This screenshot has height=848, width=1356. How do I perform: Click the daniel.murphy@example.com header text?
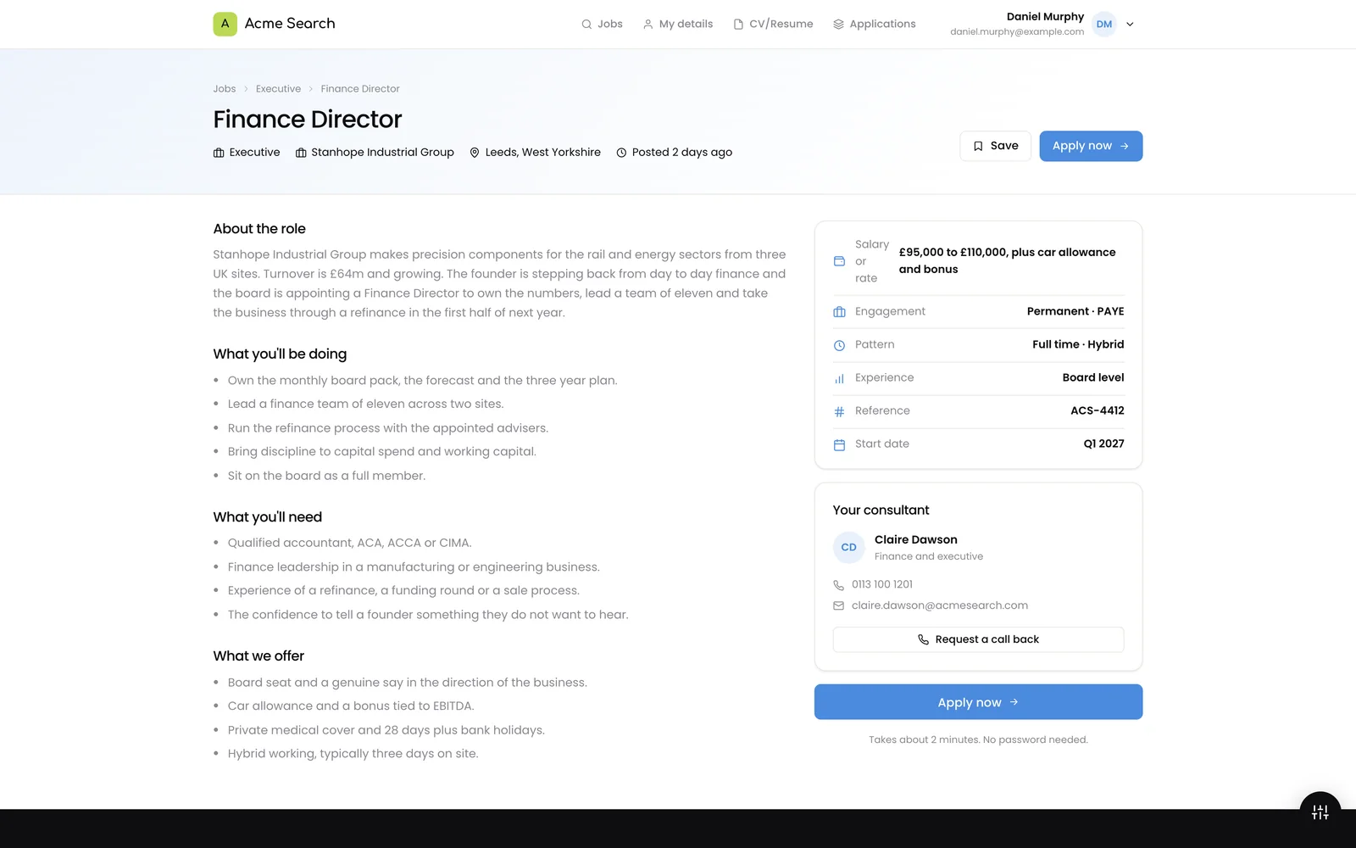tap(1017, 32)
